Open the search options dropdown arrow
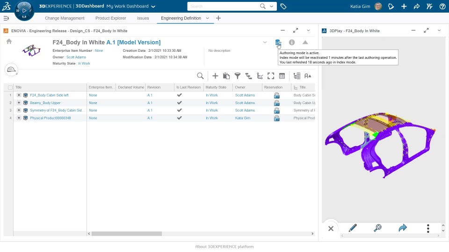 [x=271, y=6]
